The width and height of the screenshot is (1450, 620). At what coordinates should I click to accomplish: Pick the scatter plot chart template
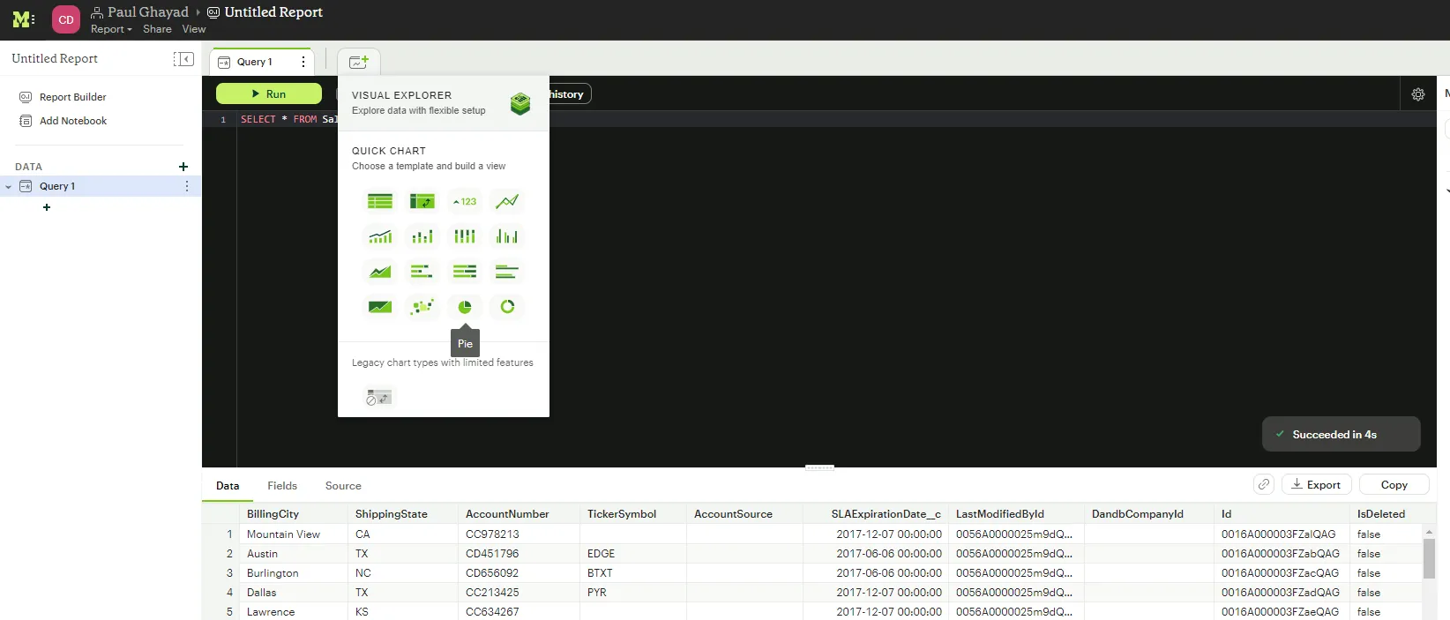click(x=422, y=307)
